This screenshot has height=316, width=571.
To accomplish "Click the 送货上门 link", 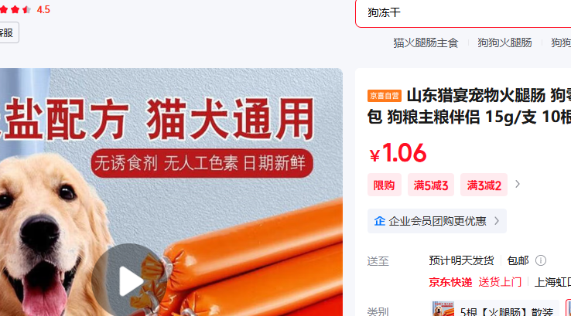I will point(500,282).
